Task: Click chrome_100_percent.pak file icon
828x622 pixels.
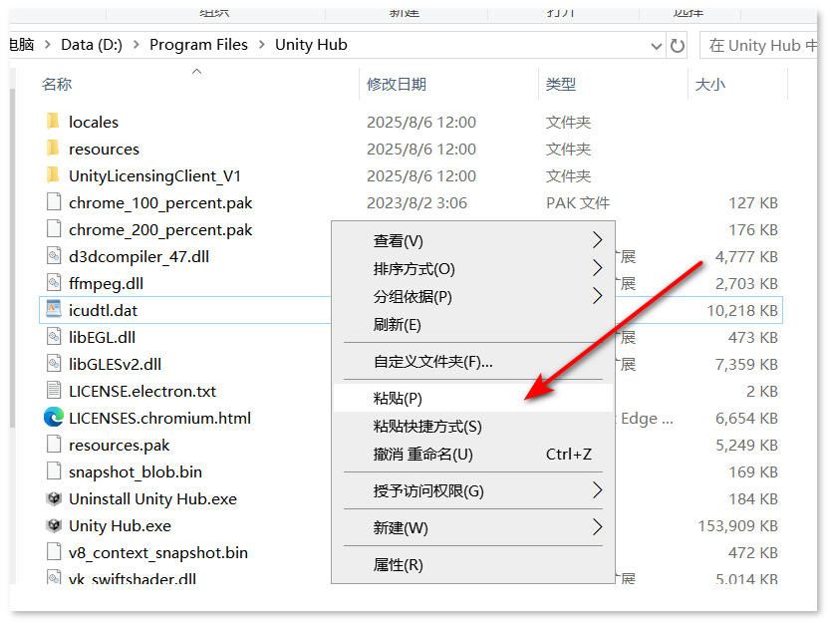Action: click(x=54, y=202)
